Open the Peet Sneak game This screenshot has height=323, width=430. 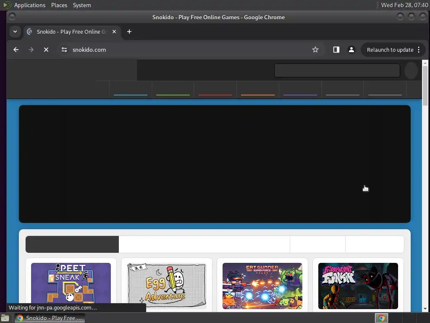tap(71, 285)
